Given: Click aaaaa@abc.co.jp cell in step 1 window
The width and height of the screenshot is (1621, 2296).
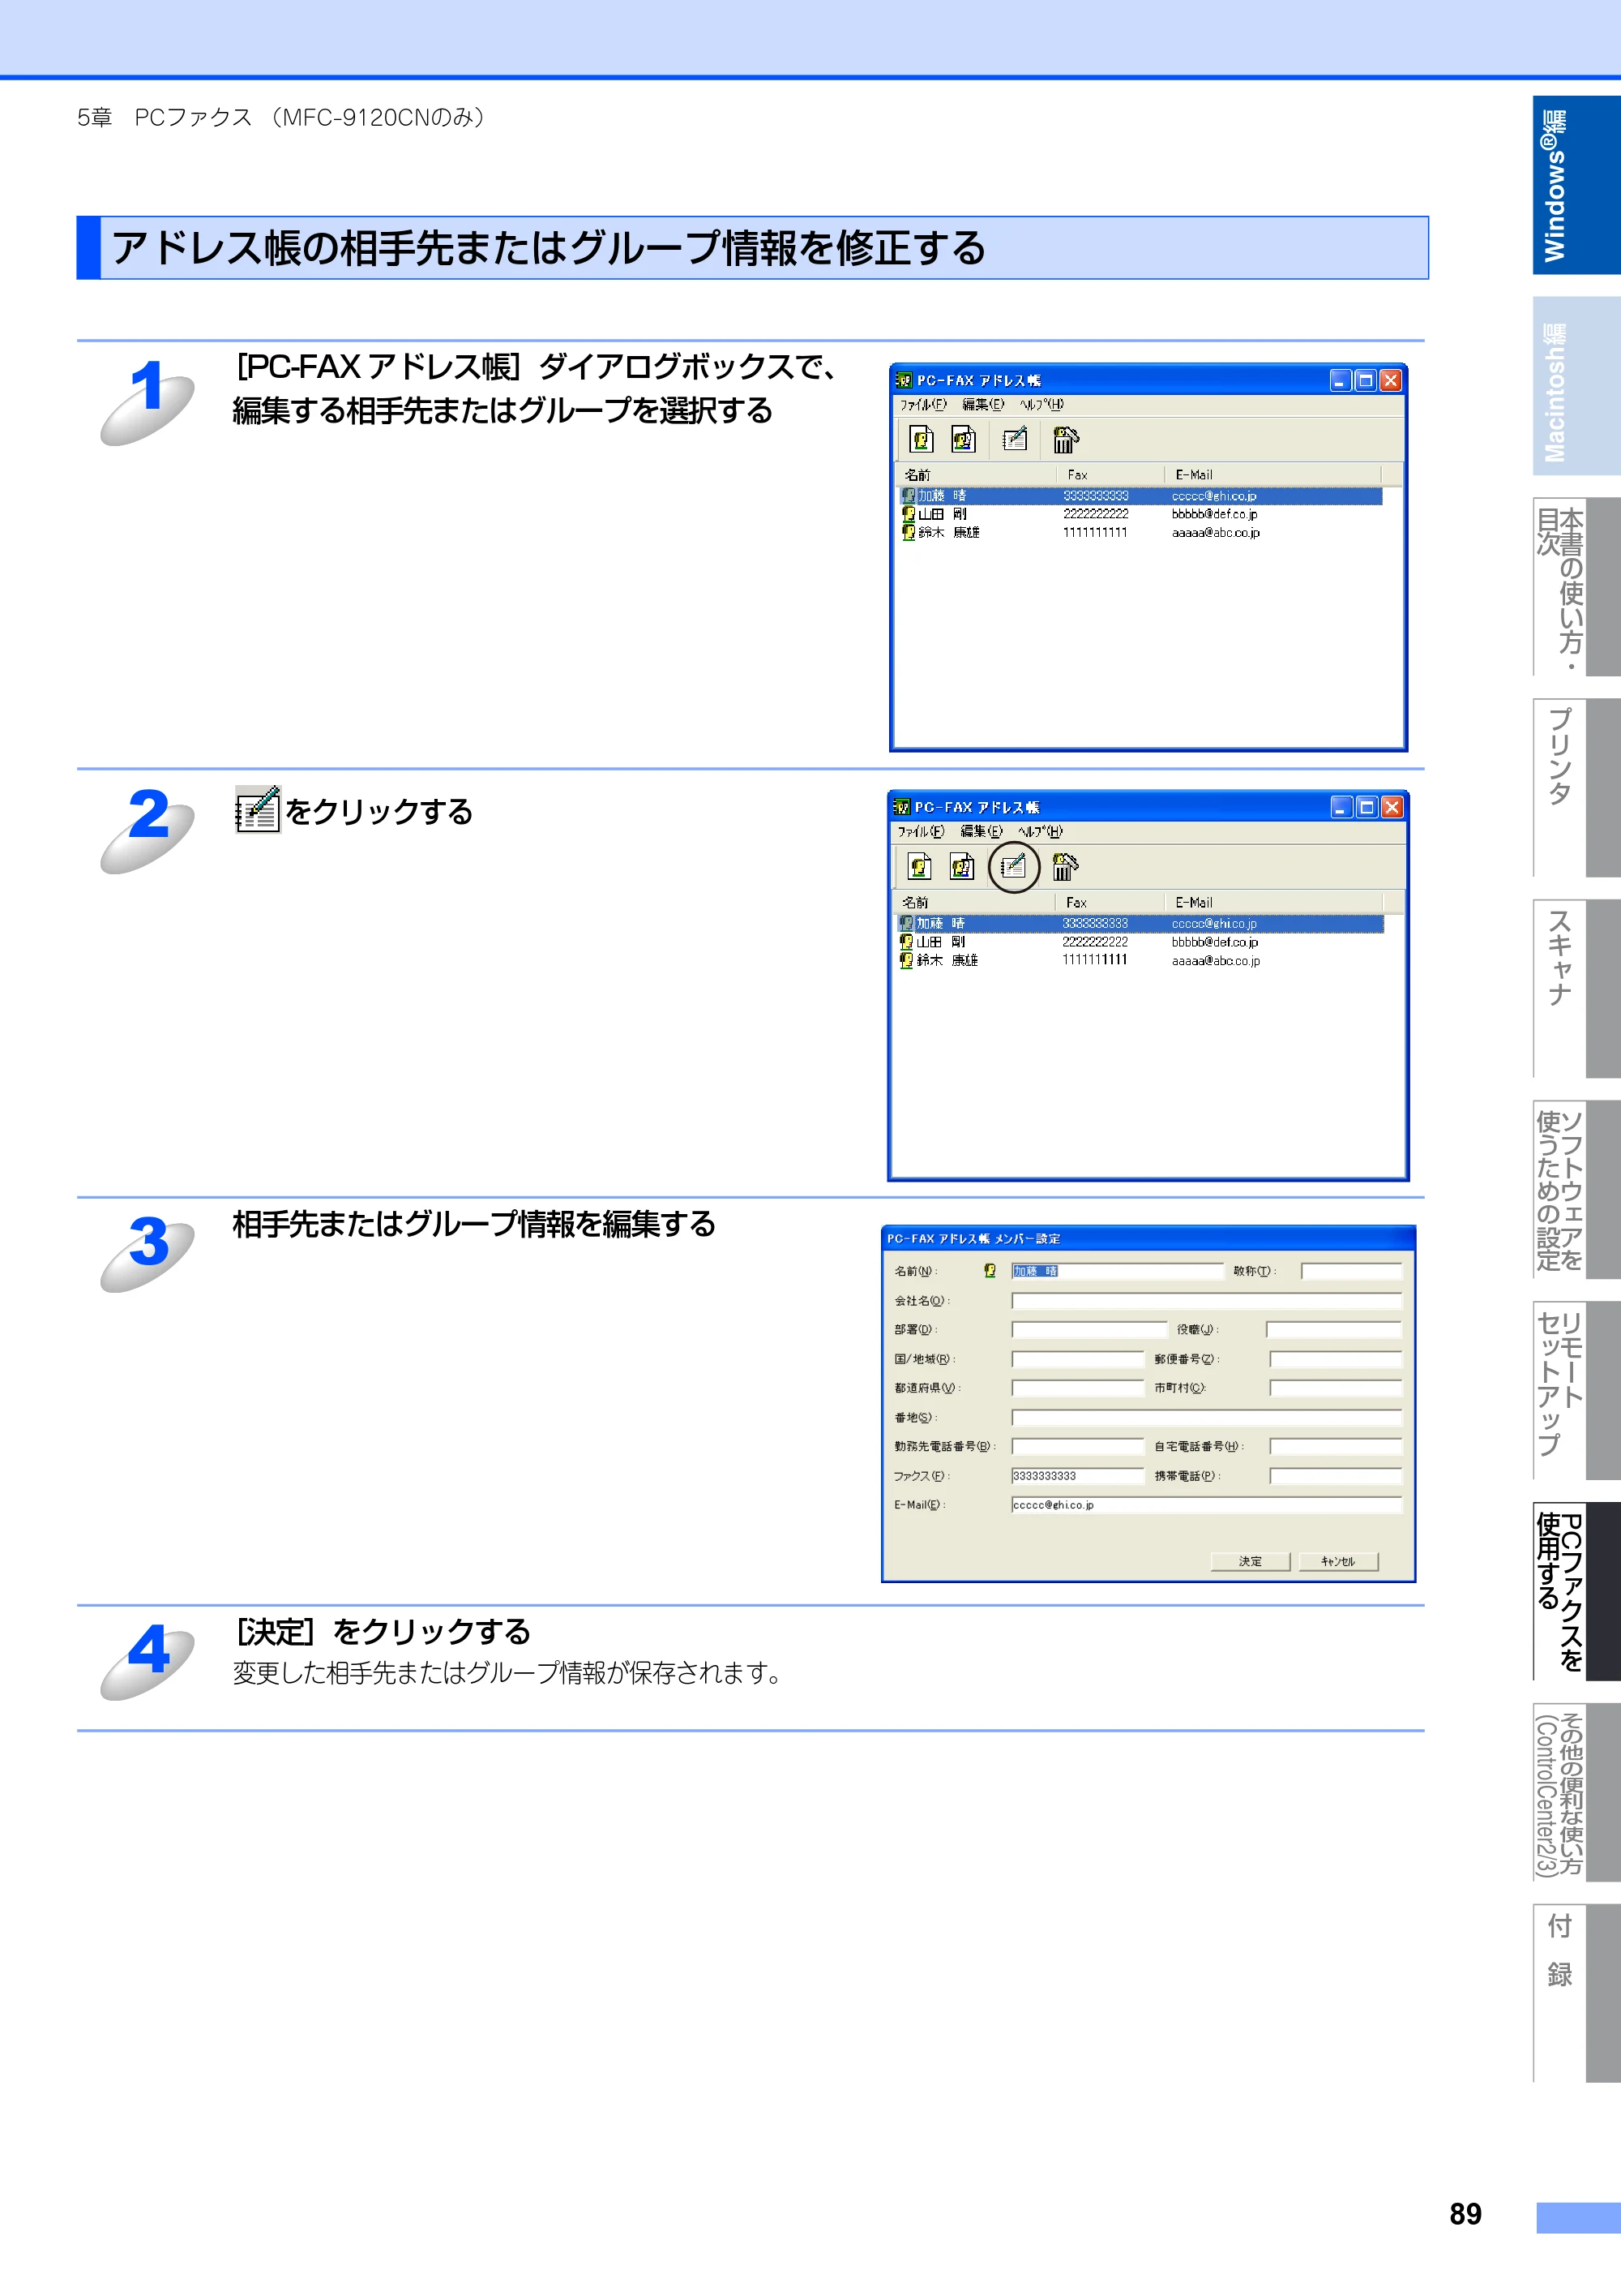Looking at the screenshot, I should [x=1215, y=533].
